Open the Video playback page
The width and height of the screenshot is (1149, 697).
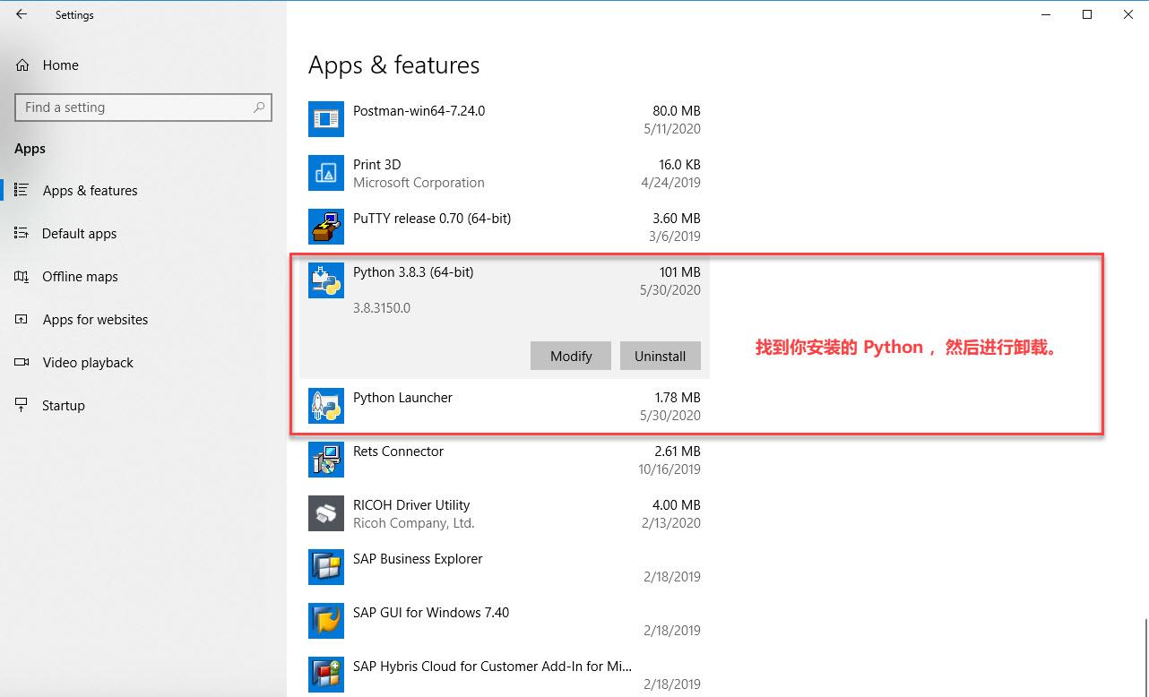(143, 362)
